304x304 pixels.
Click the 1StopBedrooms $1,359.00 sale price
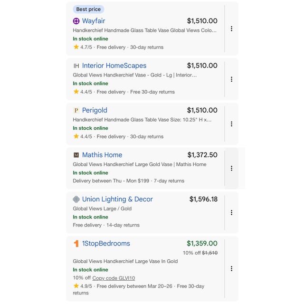point(202,244)
